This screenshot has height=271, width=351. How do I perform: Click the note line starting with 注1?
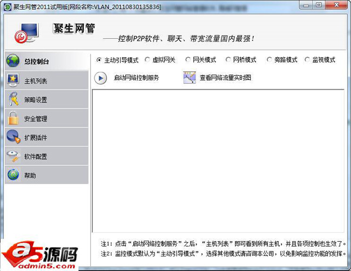coord(224,243)
